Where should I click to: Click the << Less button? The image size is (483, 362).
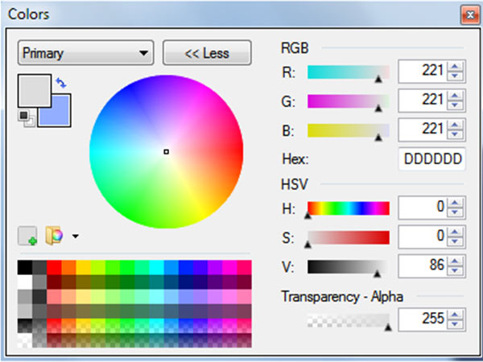[206, 54]
